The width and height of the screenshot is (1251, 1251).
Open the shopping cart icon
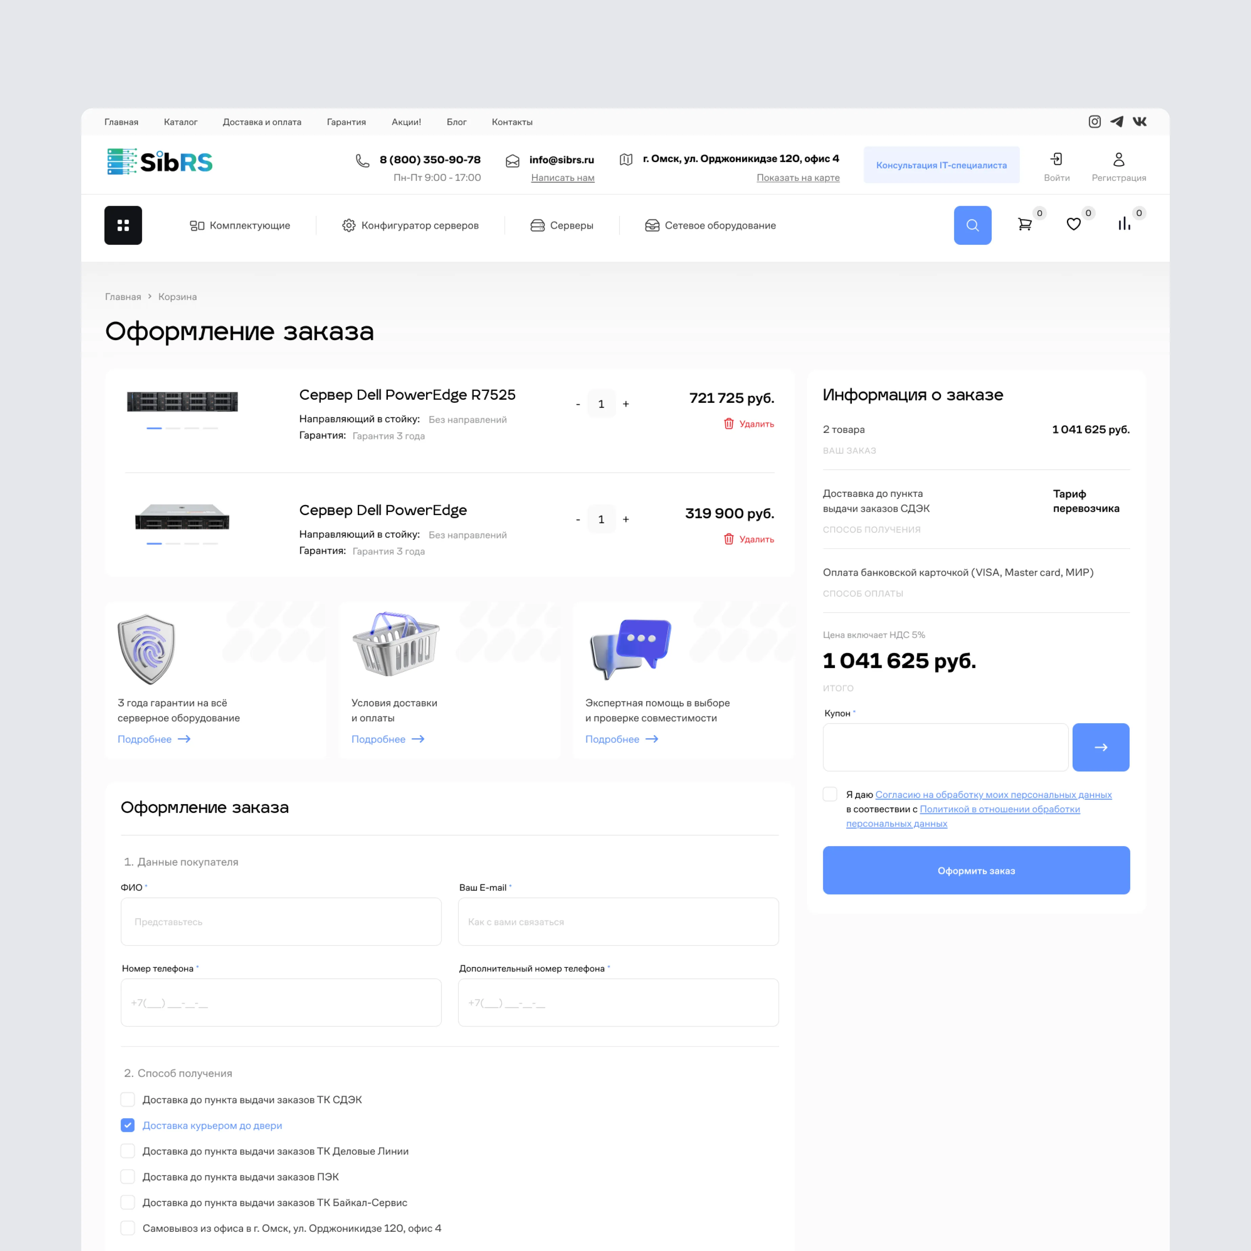tap(1024, 224)
